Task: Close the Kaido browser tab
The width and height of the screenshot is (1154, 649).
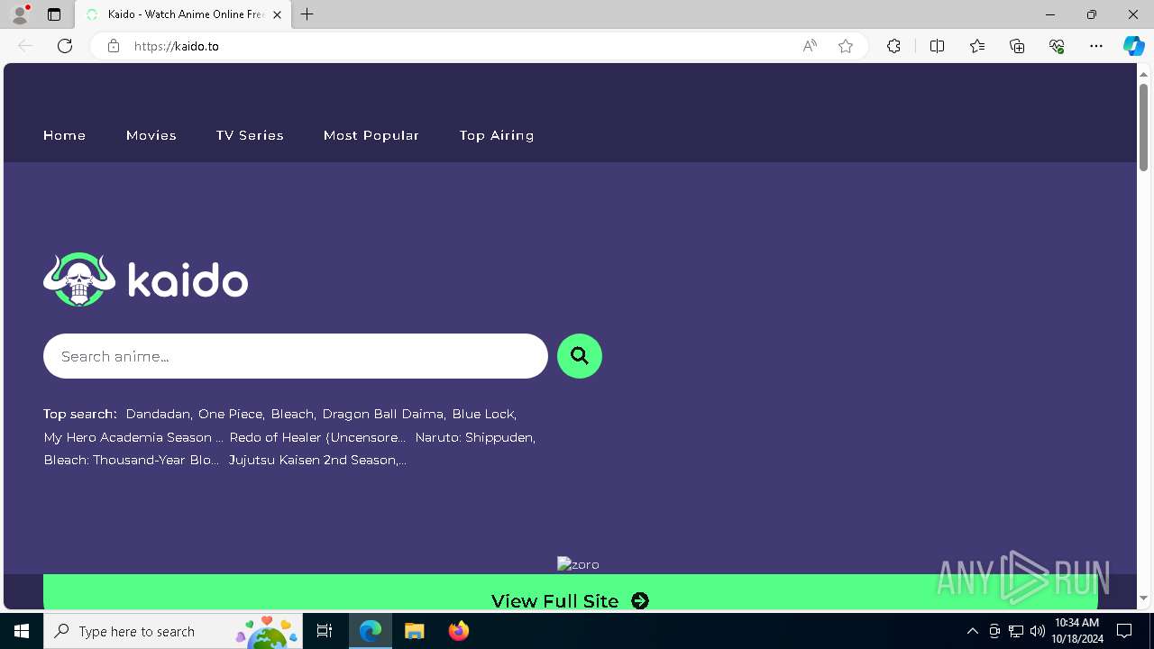Action: coord(277,14)
